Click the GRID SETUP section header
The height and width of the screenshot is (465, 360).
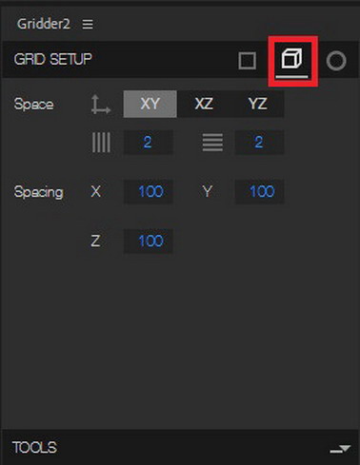tap(53, 59)
